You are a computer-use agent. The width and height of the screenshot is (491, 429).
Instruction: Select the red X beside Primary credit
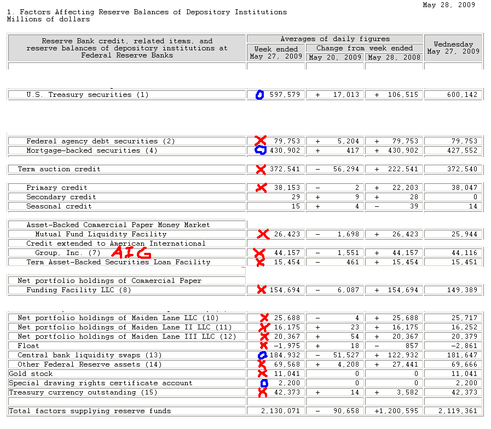262,187
